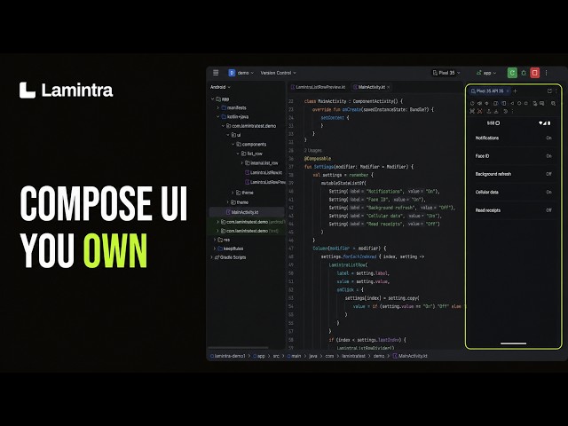This screenshot has height=426, width=568.
Task: Collapse the ui package
Action: point(228,135)
